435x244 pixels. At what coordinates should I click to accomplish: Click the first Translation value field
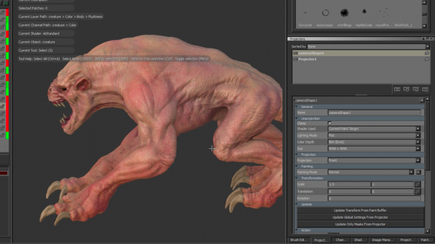[x=349, y=192]
